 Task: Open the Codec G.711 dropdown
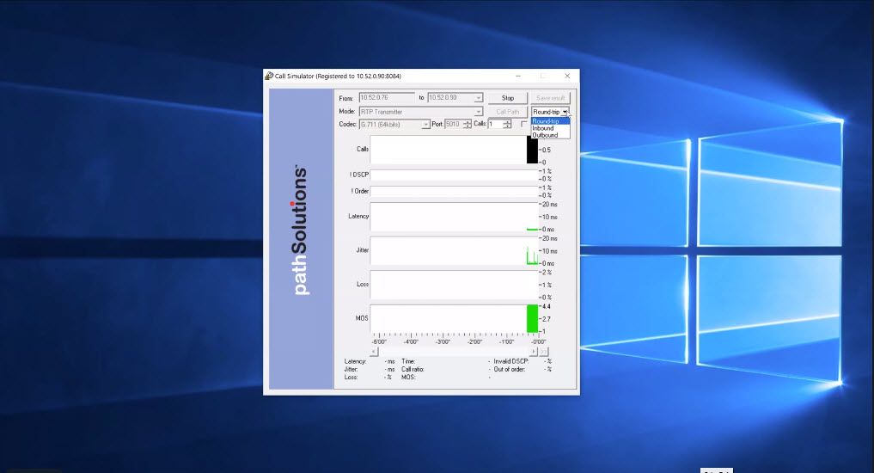[x=425, y=125]
